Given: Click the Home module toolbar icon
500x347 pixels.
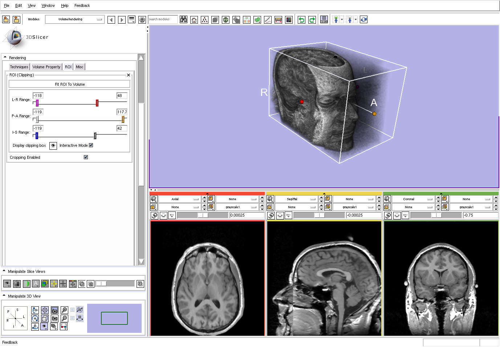Looking at the screenshot, I should coord(194,20).
